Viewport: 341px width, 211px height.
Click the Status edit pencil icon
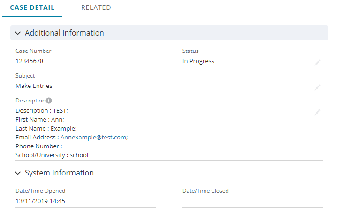[318, 62]
